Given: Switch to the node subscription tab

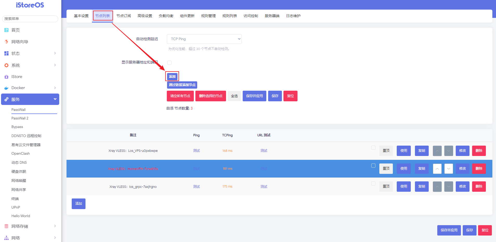Looking at the screenshot, I should 123,16.
